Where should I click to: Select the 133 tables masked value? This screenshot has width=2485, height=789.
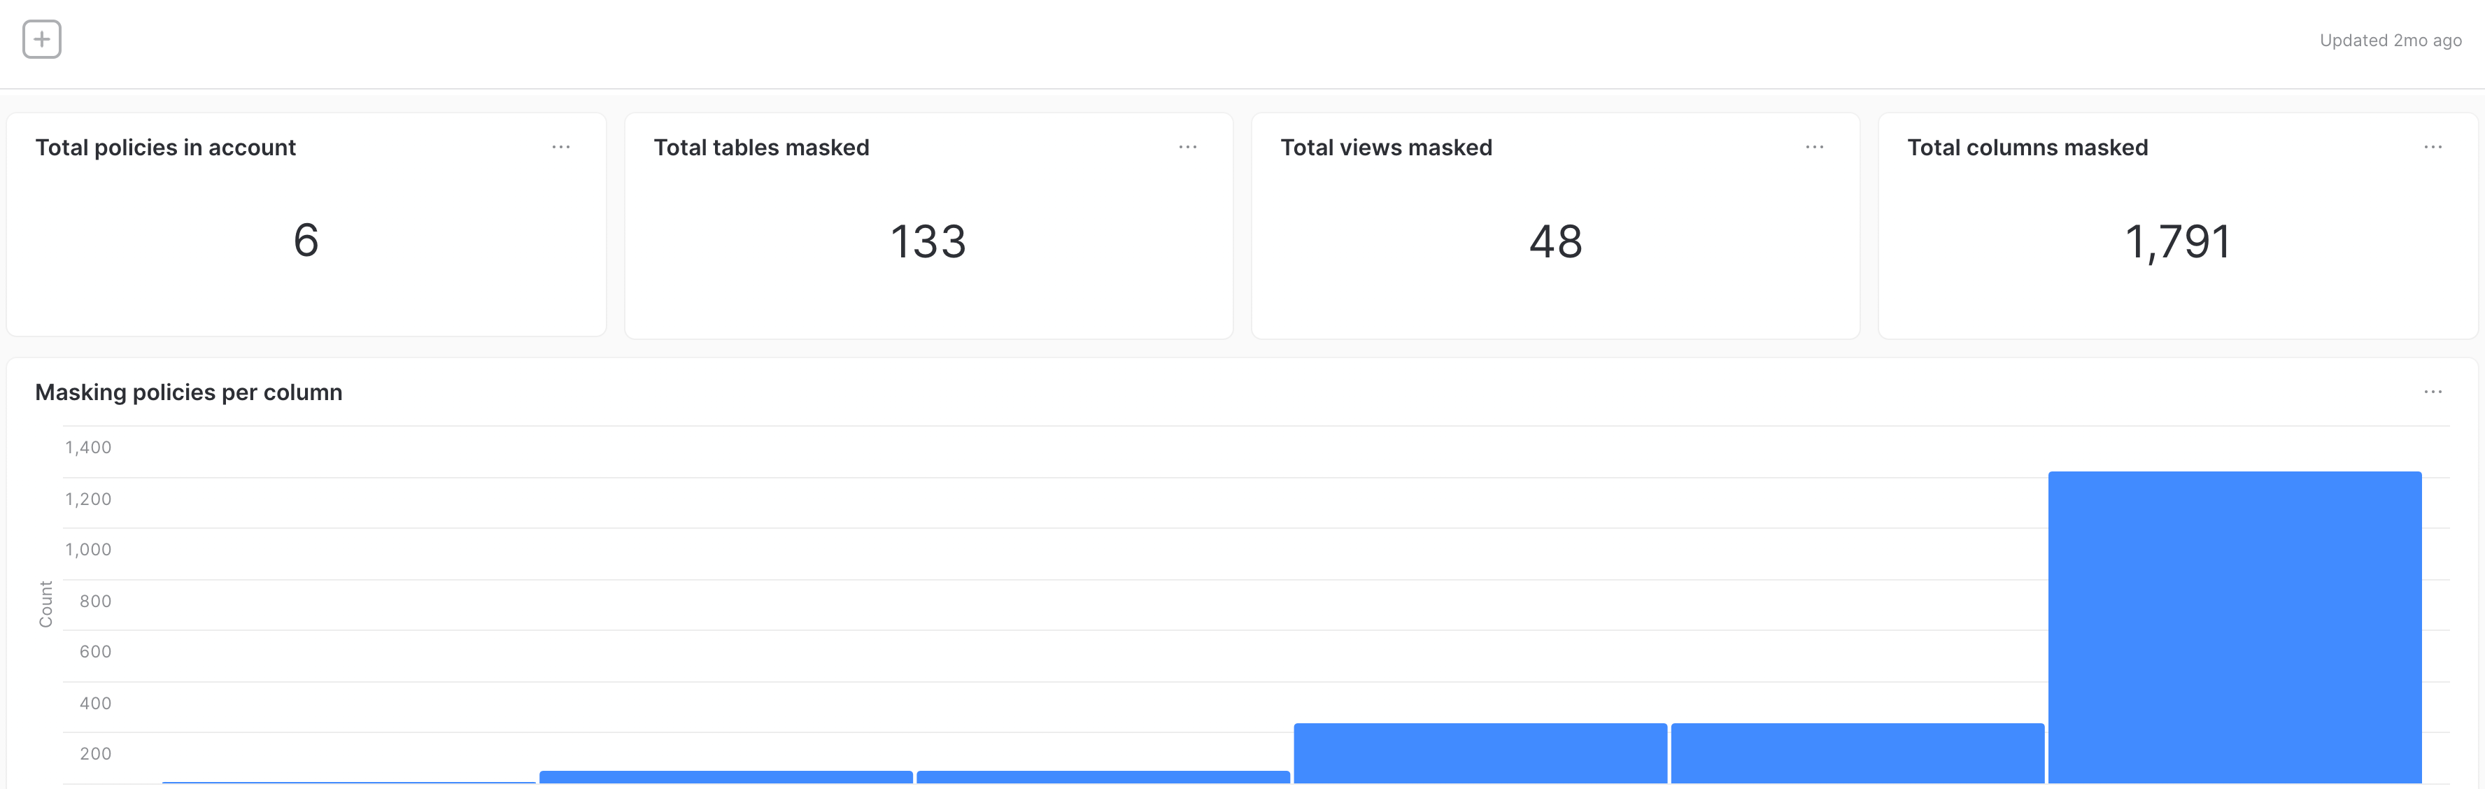[x=928, y=241]
